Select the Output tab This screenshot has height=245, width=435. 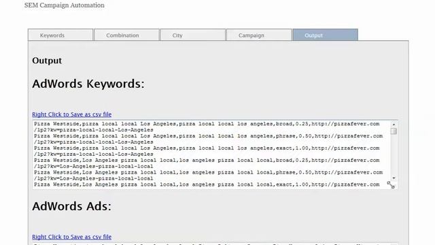(x=325, y=35)
